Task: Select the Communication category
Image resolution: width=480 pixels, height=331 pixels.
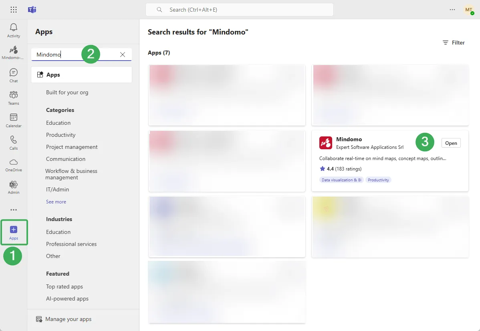Action: click(66, 159)
